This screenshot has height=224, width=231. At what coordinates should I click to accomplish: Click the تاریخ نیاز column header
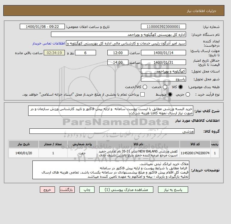(x=24, y=144)
